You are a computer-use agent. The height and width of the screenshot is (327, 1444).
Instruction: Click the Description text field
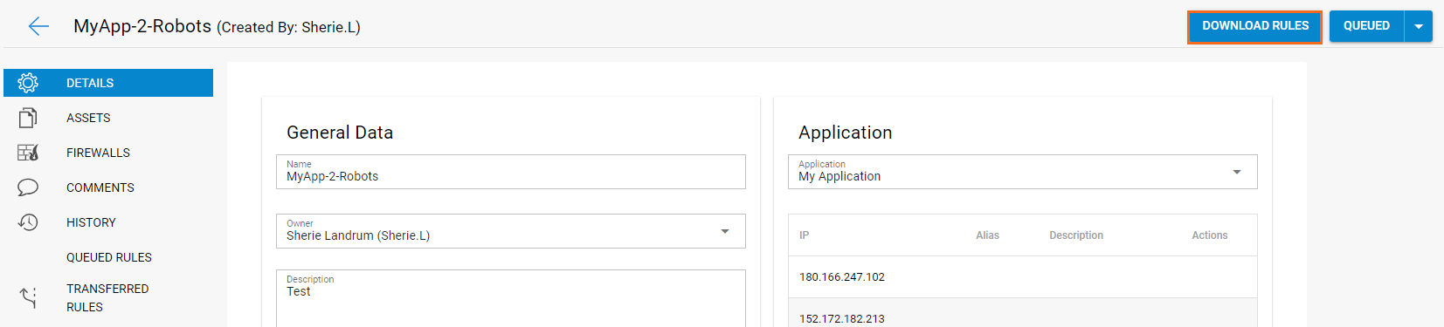pos(511,298)
